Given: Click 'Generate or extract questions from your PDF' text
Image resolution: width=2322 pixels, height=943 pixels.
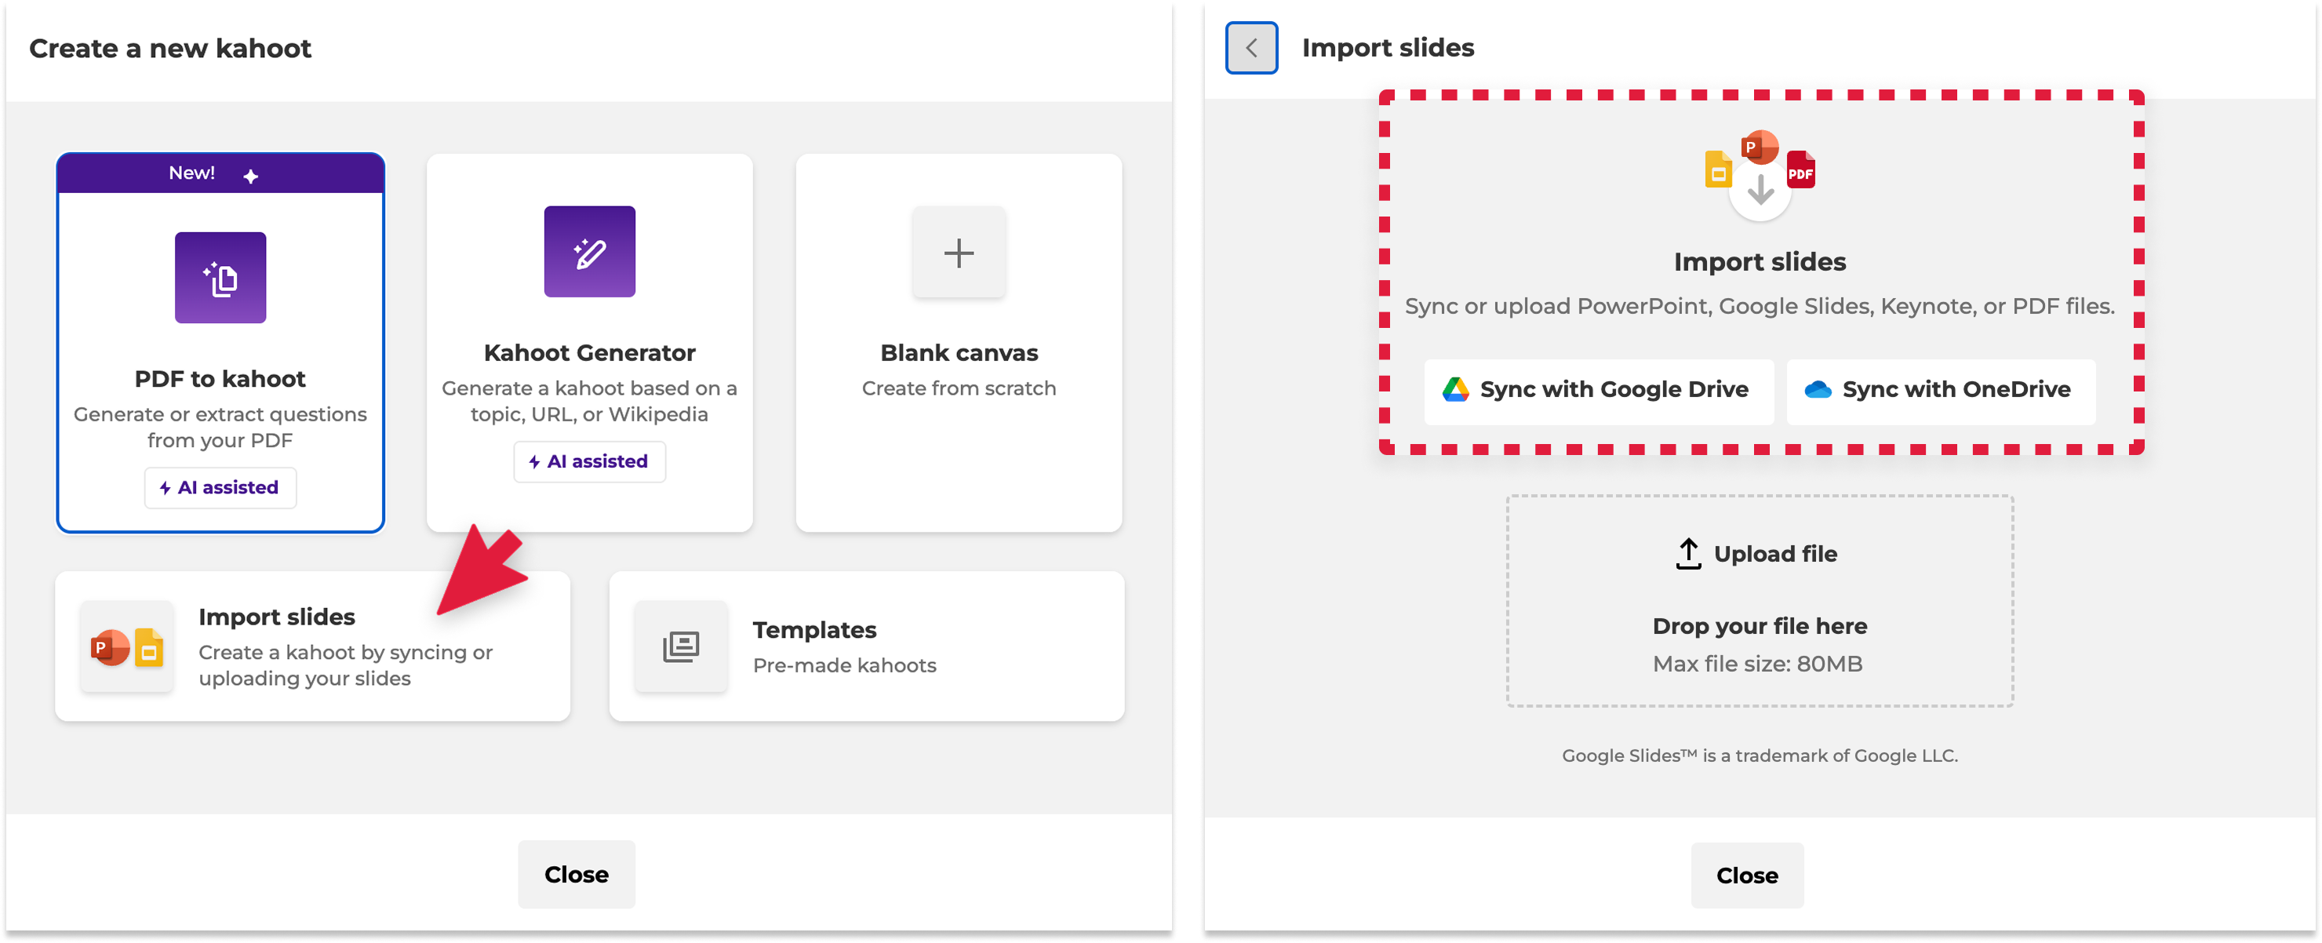Looking at the screenshot, I should [221, 428].
